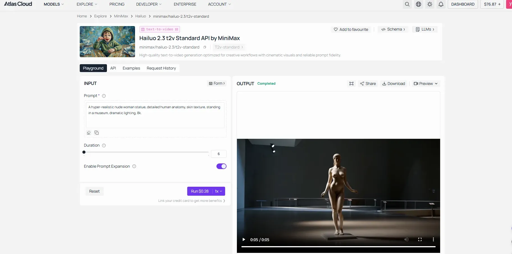Image resolution: width=512 pixels, height=254 pixels.
Task: Toggle light/dark theme sun icon
Action: point(429,4)
